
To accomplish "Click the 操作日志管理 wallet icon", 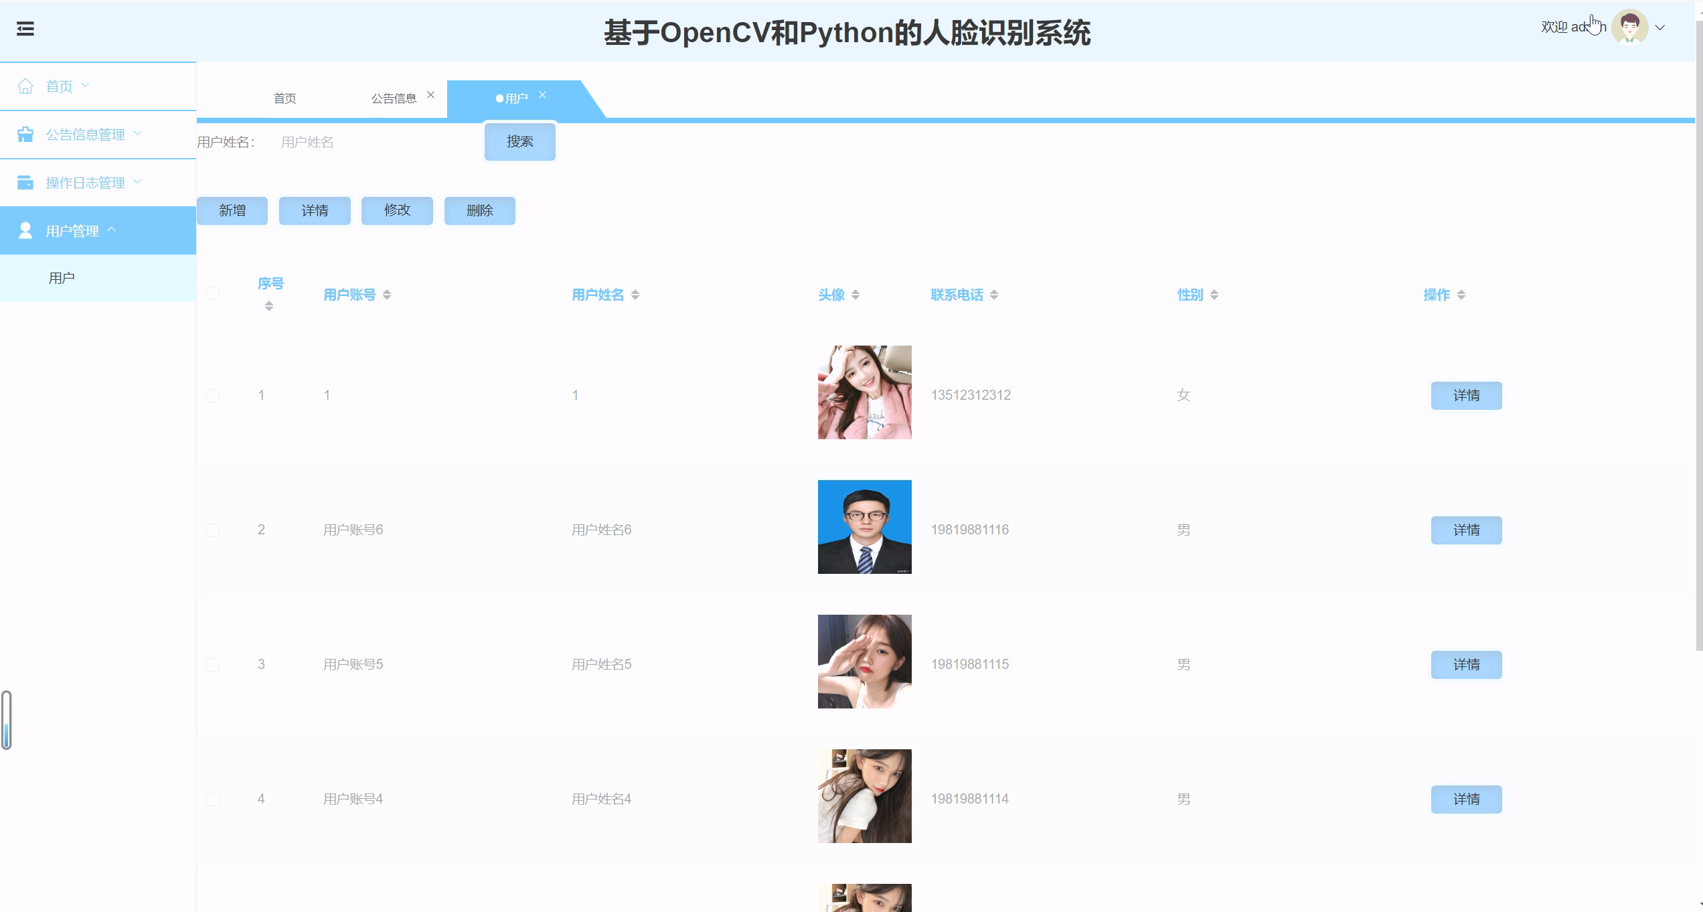I will [25, 183].
